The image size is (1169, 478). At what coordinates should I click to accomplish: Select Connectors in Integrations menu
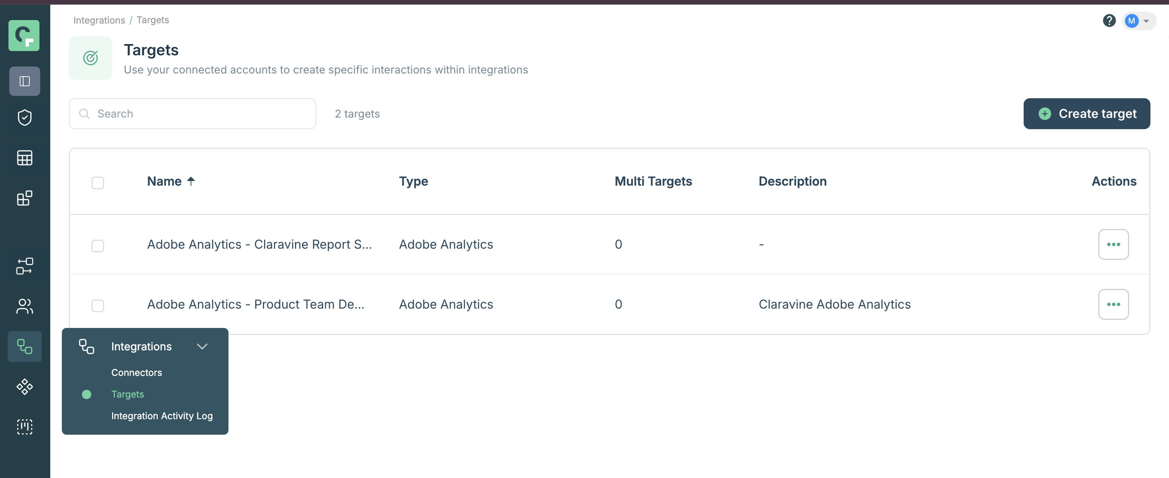[136, 372]
